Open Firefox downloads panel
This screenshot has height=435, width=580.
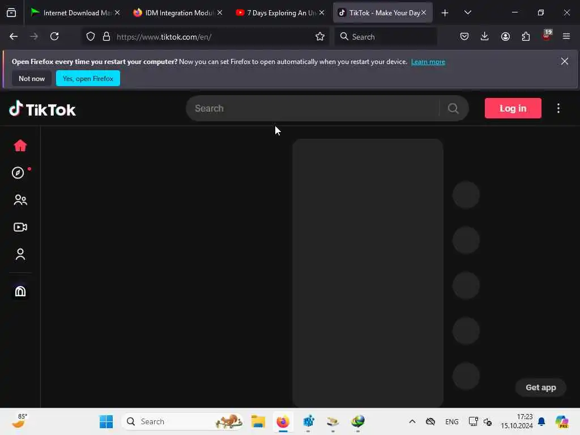pyautogui.click(x=485, y=37)
